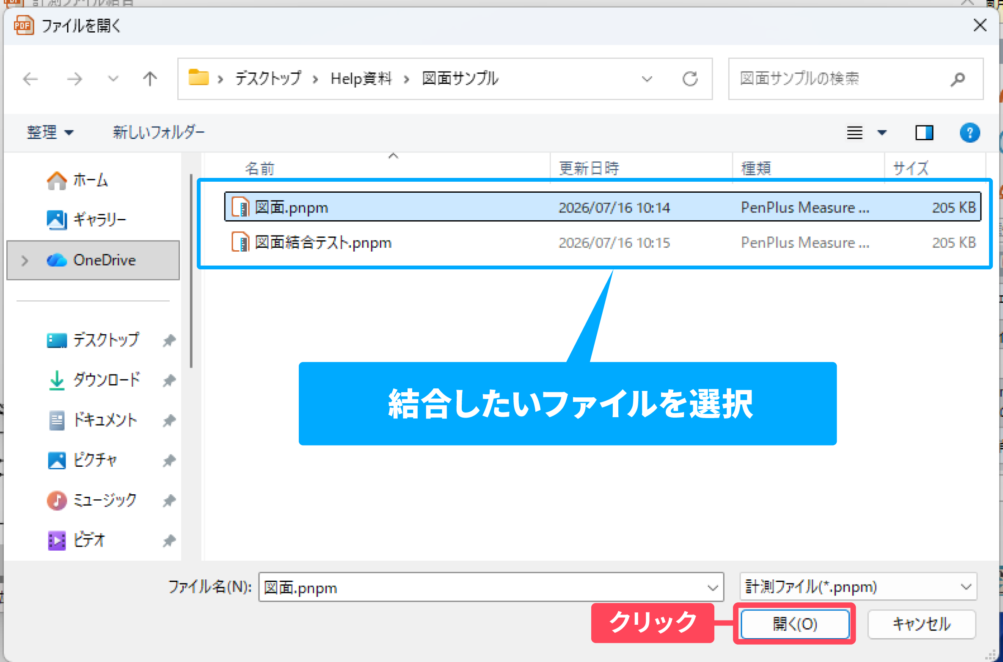
Task: Select Help資料 in the address path
Action: coord(361,79)
